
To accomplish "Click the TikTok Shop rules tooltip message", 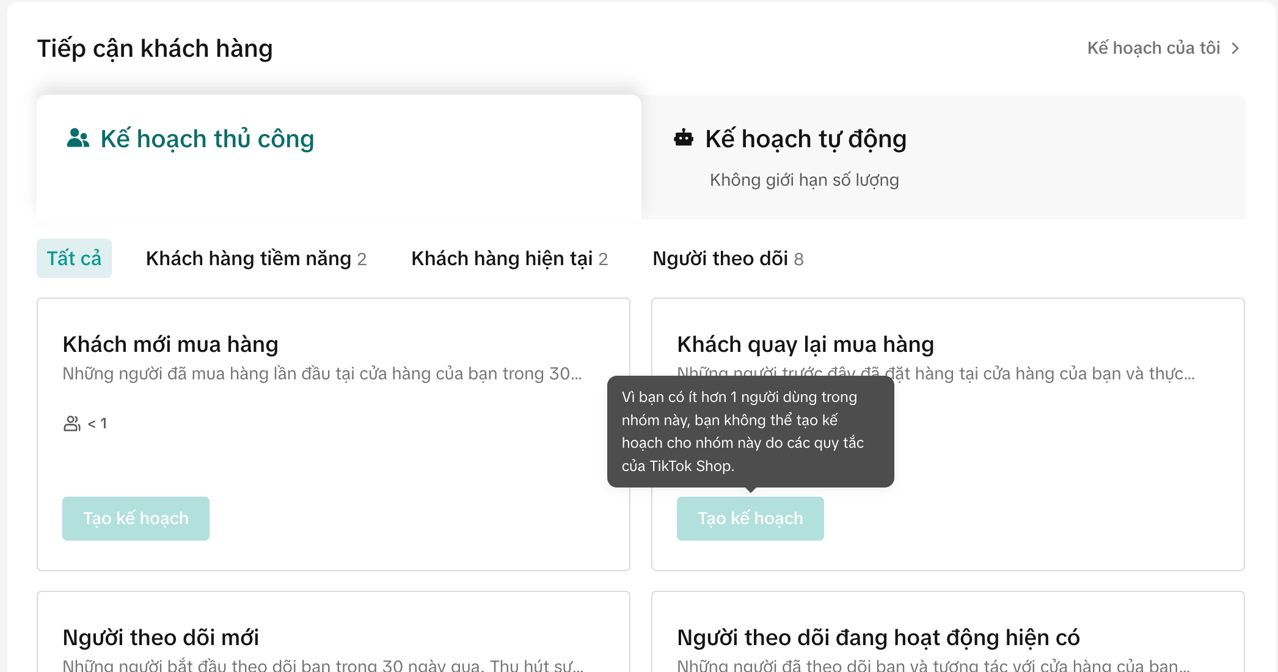I will coord(750,431).
